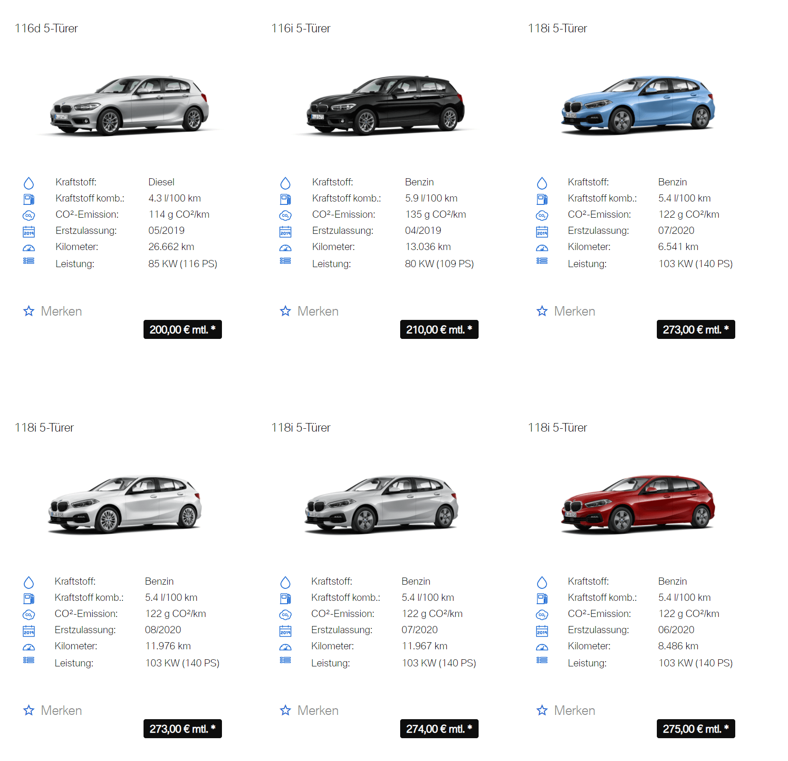The height and width of the screenshot is (761, 788).
Task: Click the blue 118i car image
Action: (x=638, y=105)
